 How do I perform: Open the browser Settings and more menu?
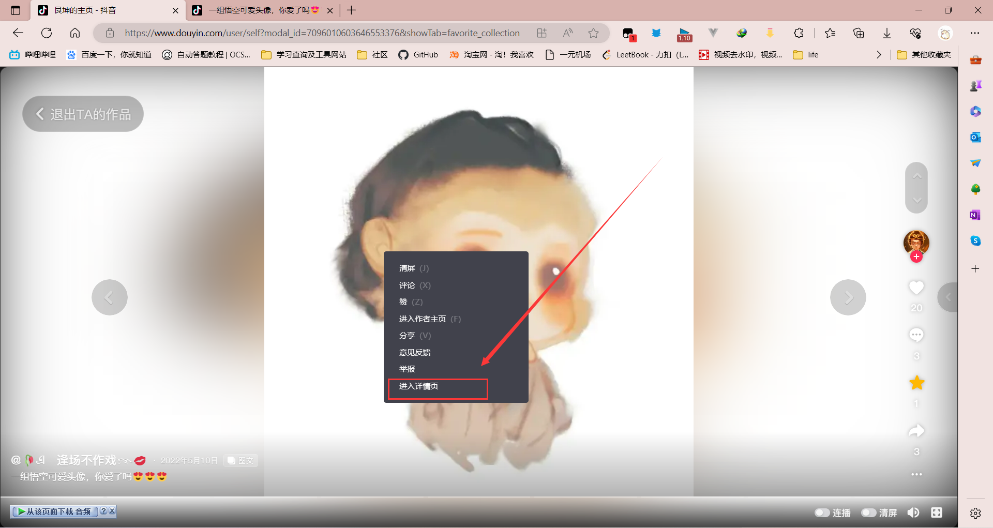975,33
